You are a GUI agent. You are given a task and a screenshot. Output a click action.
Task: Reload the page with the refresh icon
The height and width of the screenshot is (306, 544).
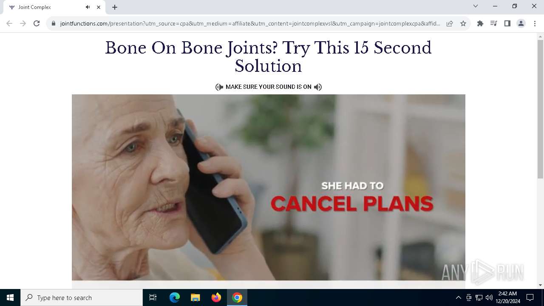click(x=37, y=23)
